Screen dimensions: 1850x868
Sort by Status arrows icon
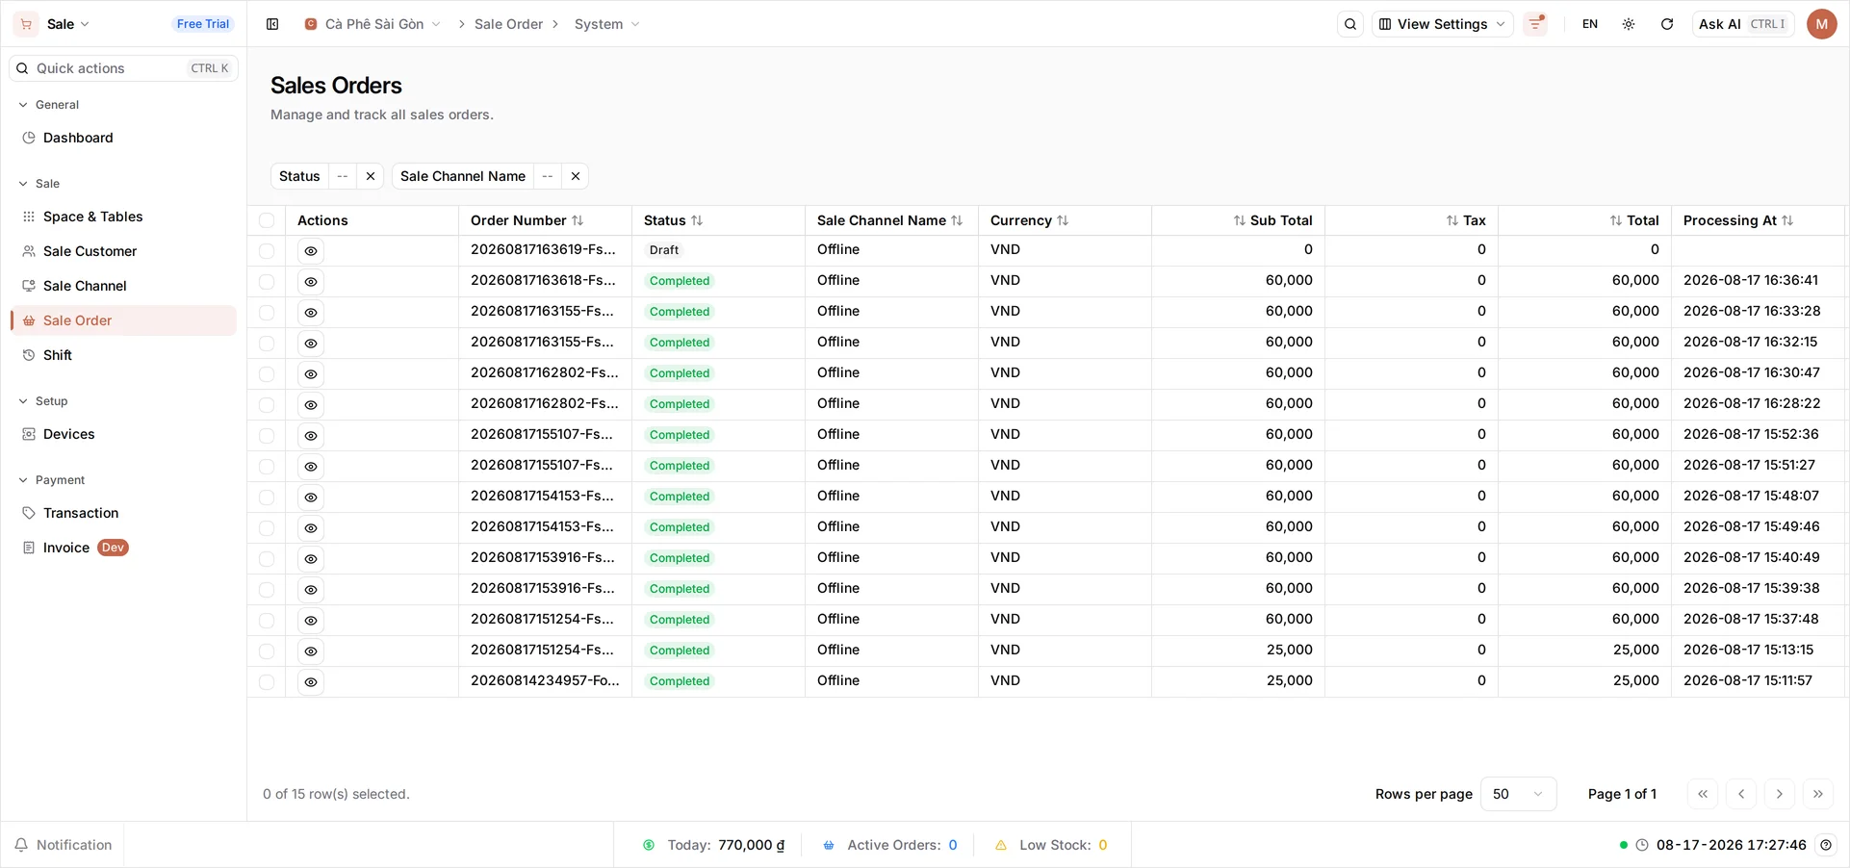(x=697, y=220)
